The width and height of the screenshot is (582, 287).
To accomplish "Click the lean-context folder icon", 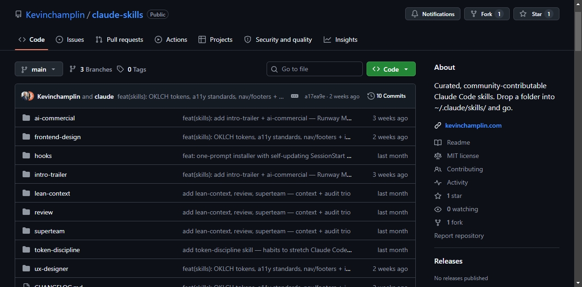I will tap(26, 193).
